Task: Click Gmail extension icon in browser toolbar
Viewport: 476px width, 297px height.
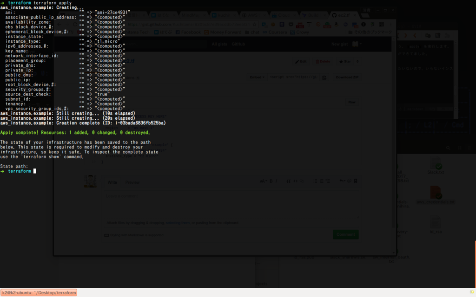Action: [300, 25]
